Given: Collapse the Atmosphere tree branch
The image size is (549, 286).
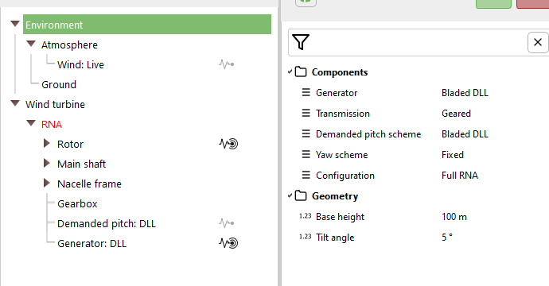Looking at the screenshot, I should click(x=31, y=44).
